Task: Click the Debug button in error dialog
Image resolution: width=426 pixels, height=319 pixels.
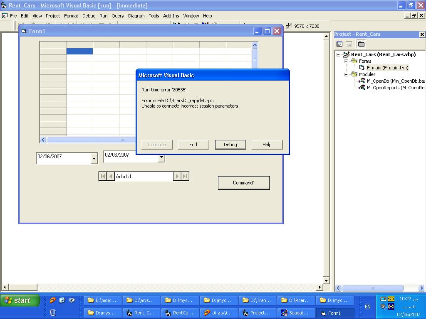Action: 230,145
